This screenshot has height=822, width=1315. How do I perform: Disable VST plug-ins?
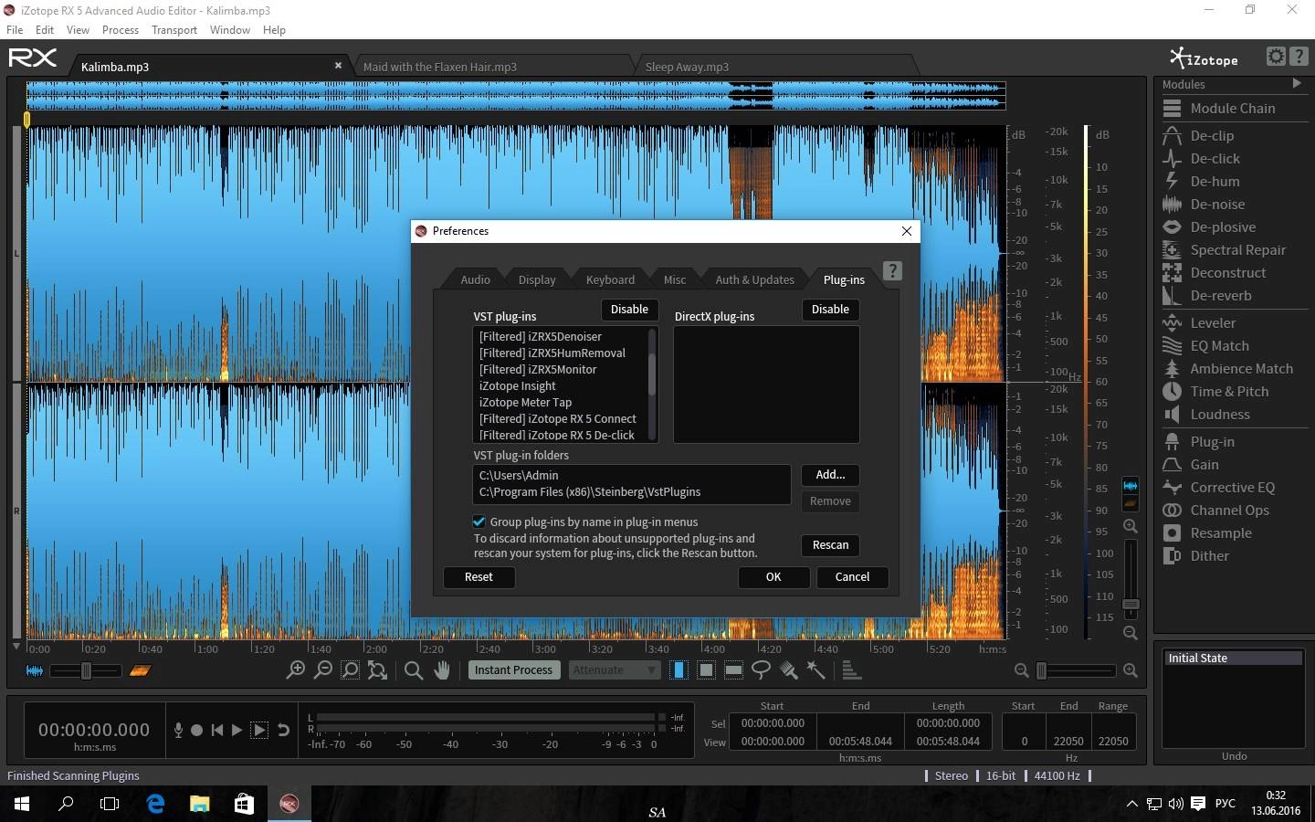[x=629, y=310]
